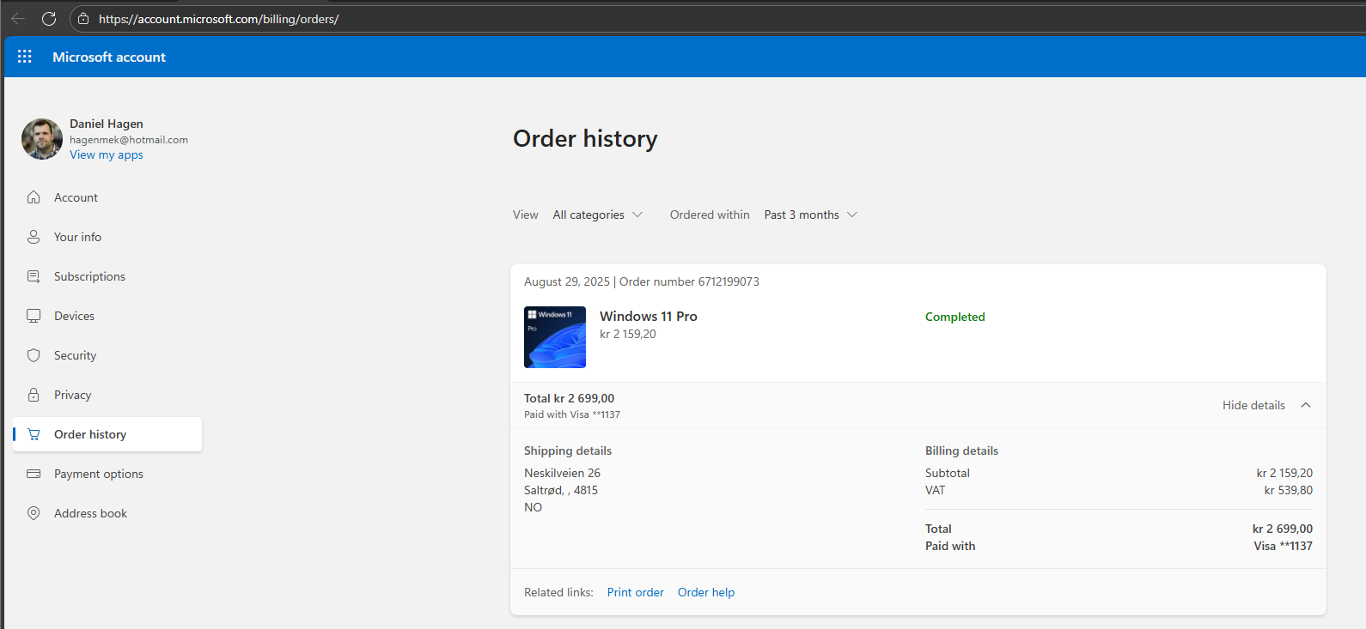Click the Security shield icon
Image resolution: width=1366 pixels, height=629 pixels.
click(x=34, y=355)
